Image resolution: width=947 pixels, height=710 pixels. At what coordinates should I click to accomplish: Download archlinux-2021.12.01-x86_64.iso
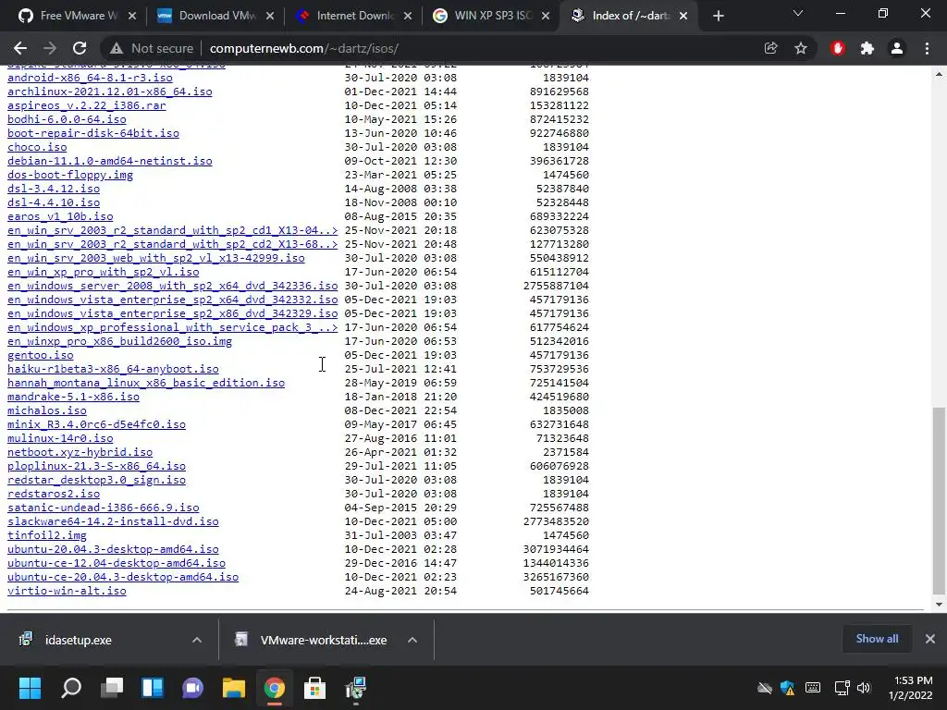coord(109,92)
